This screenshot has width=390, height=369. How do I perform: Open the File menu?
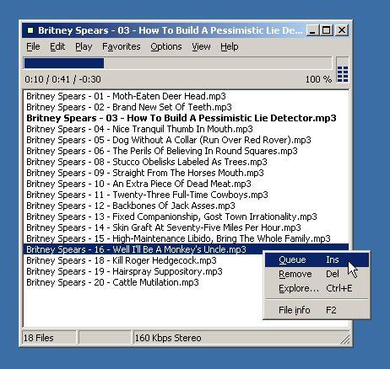tap(33, 46)
